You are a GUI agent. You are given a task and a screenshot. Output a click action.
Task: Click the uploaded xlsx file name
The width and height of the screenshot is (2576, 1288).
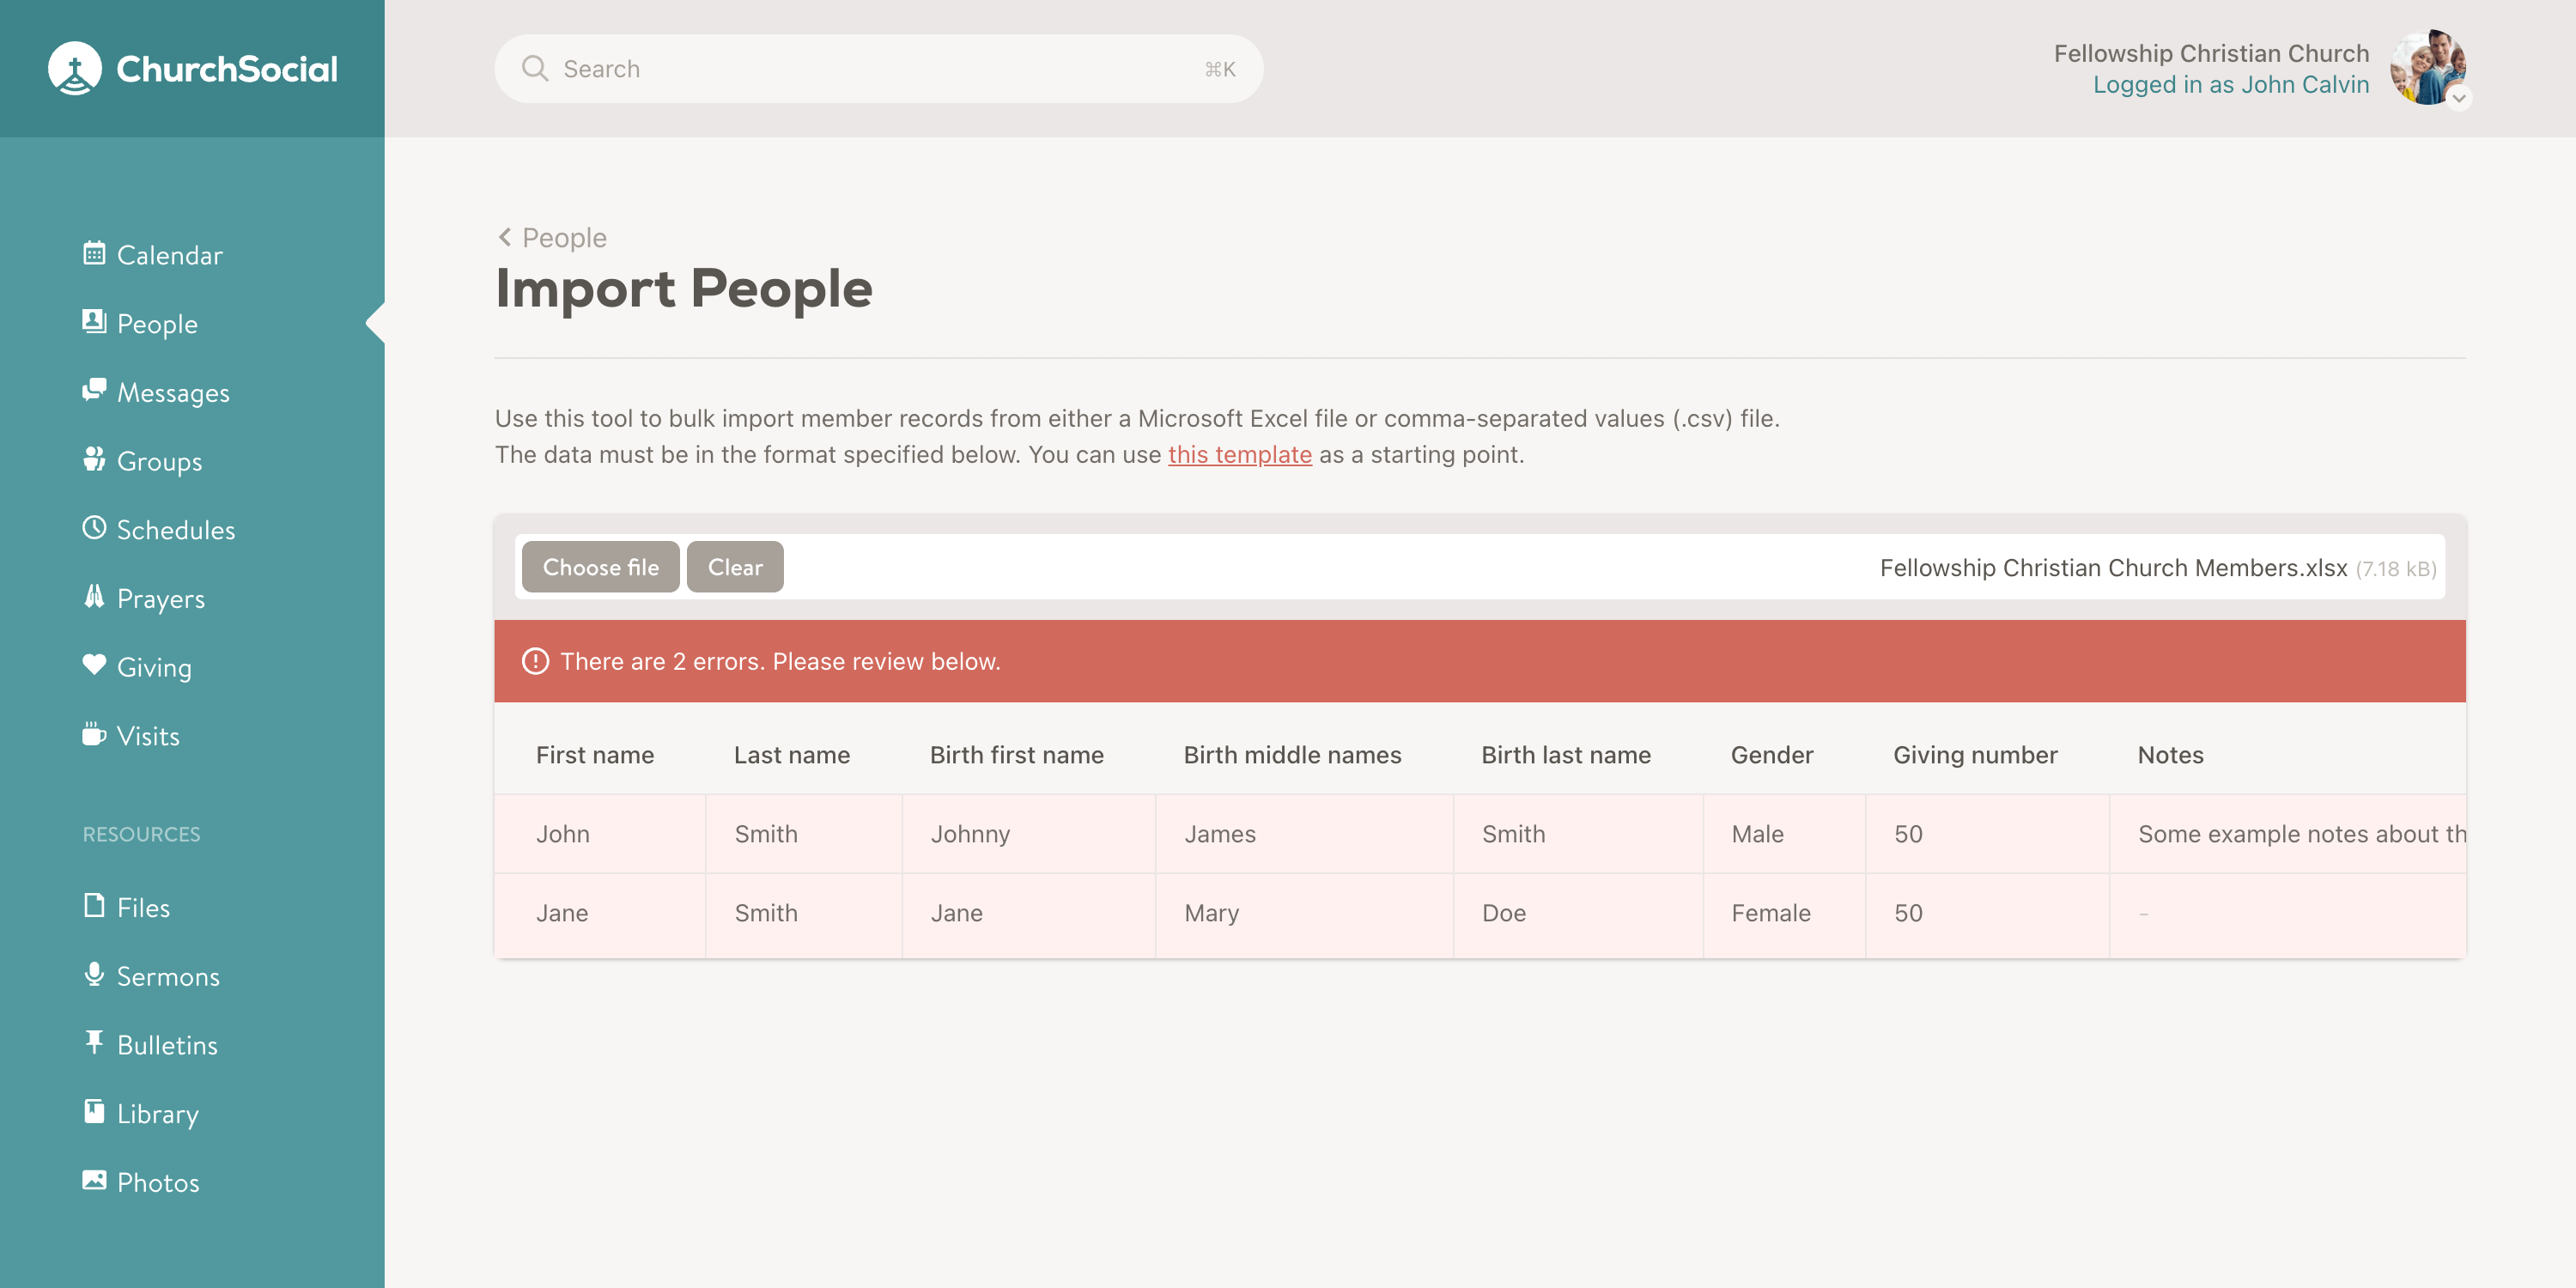[x=2113, y=568]
